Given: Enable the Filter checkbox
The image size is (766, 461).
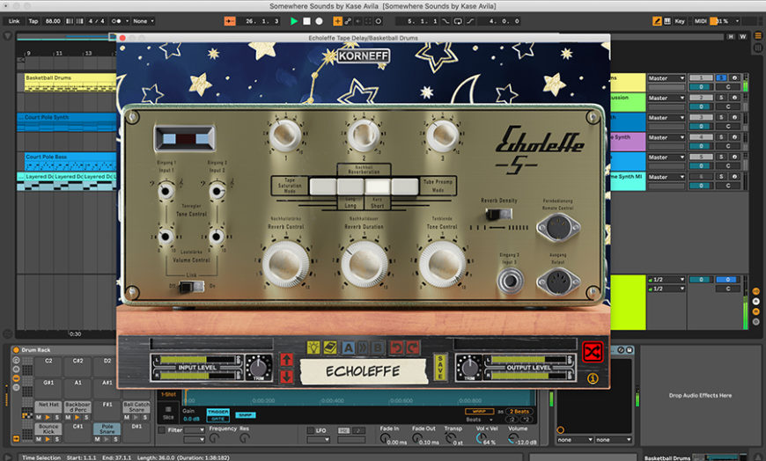Looking at the screenshot, I should click(162, 430).
